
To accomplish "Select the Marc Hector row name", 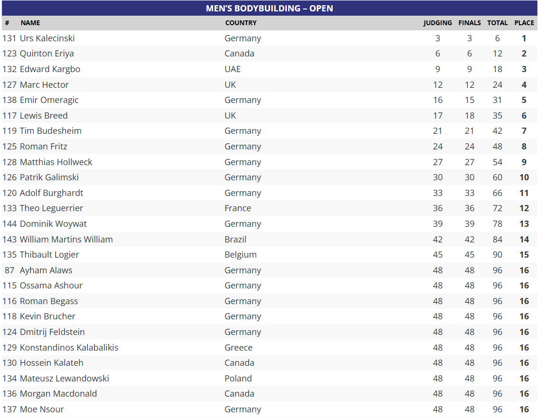I will click(44, 85).
